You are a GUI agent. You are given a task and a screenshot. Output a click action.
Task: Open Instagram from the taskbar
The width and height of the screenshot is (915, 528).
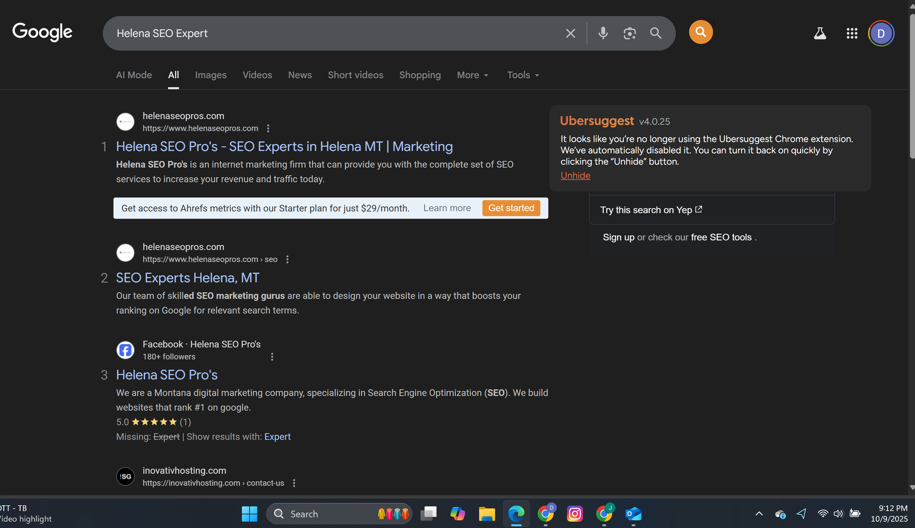(575, 514)
